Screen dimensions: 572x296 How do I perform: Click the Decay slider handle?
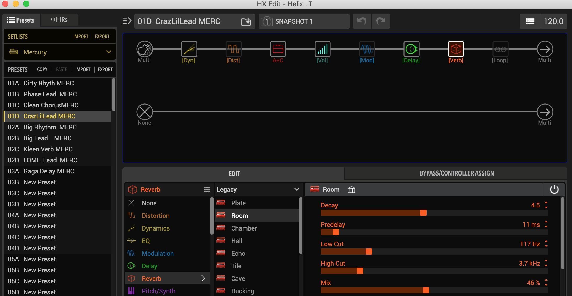pyautogui.click(x=423, y=213)
